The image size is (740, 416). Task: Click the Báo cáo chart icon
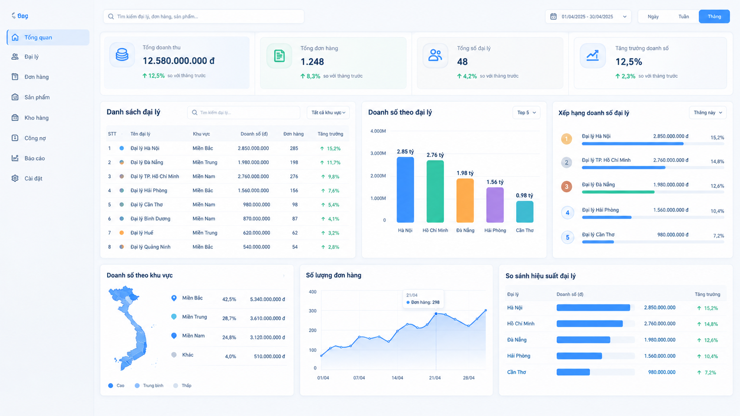[15, 158]
